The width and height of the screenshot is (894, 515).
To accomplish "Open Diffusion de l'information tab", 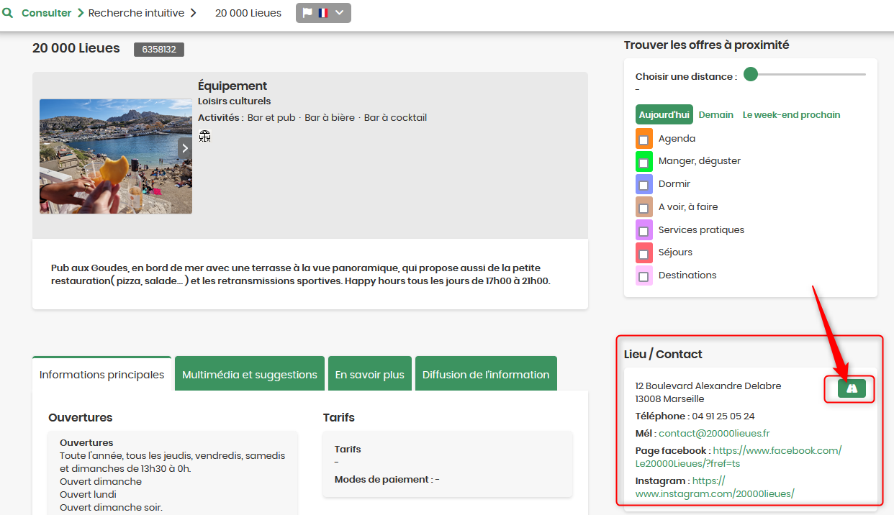I will (x=486, y=374).
